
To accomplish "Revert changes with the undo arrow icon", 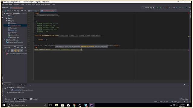I will pos(186,7).
